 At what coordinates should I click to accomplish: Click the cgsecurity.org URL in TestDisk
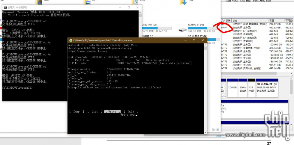(x=87, y=51)
